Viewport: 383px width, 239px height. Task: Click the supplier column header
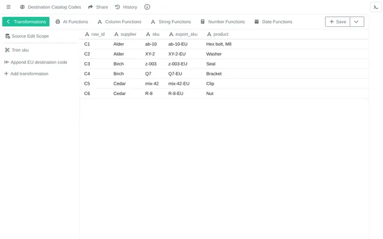125,35
